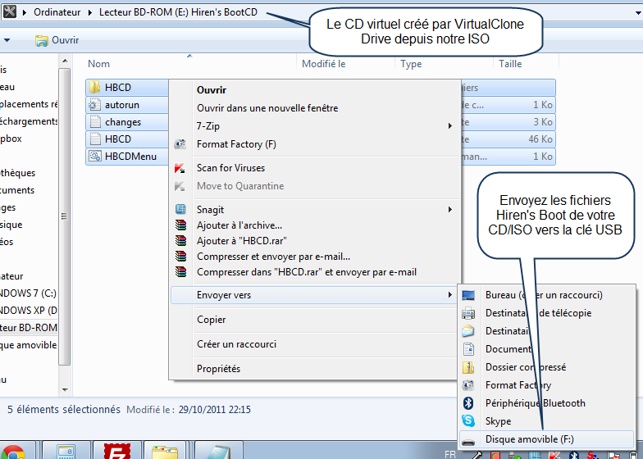Sort by the Modifié le column header
The height and width of the screenshot is (459, 643).
pos(323,64)
